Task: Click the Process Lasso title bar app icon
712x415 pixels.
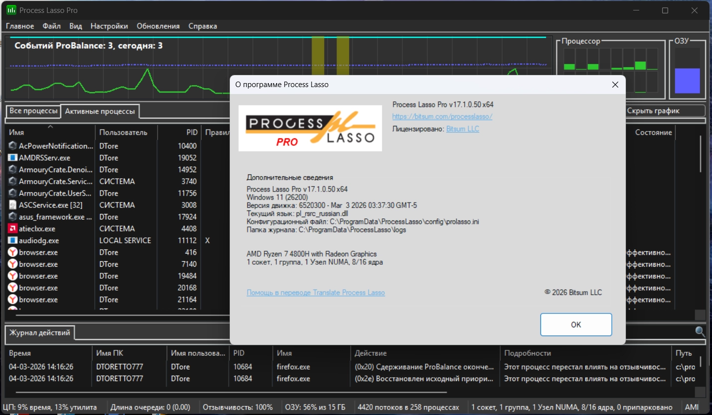Action: point(11,10)
